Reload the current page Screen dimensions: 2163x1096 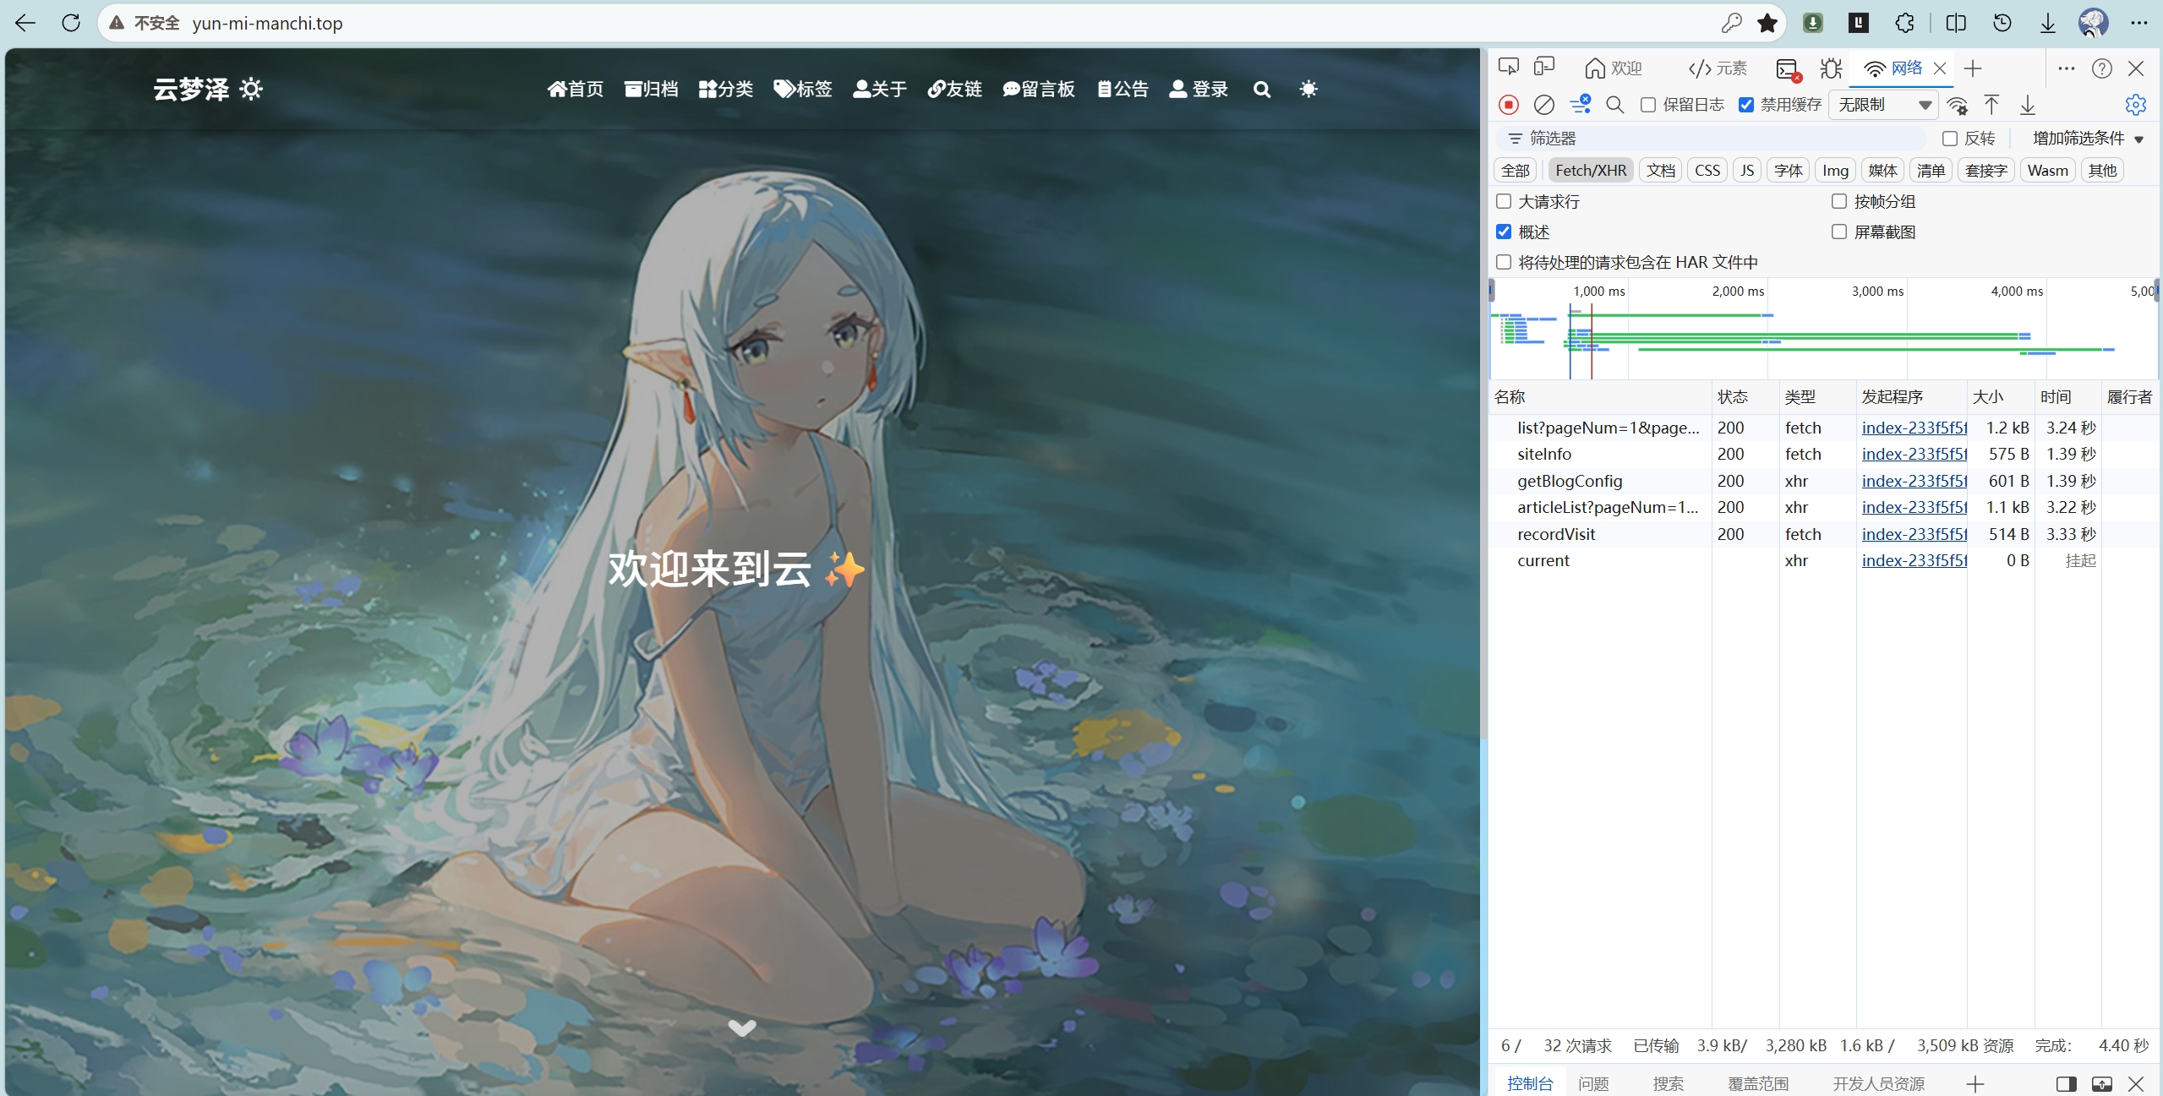point(71,23)
